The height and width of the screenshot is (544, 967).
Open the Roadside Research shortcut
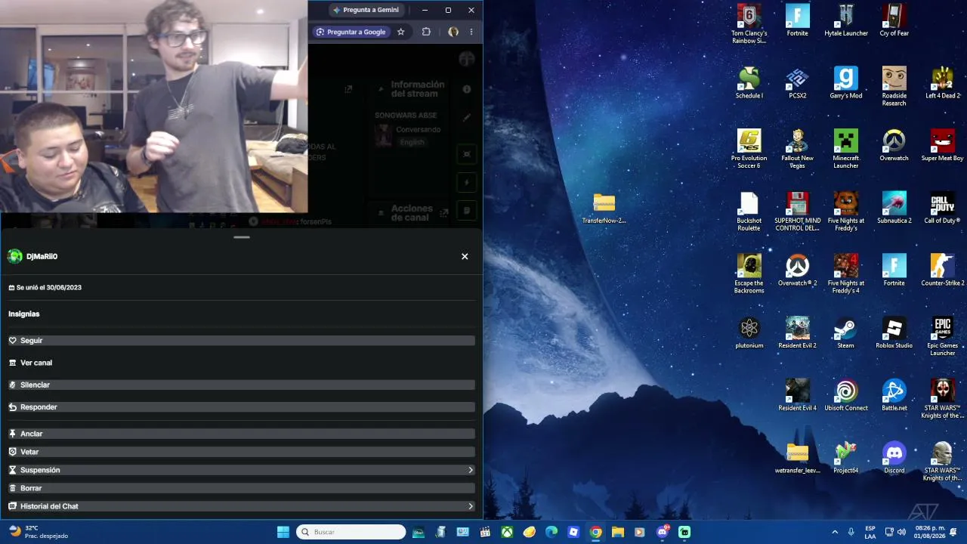894,87
